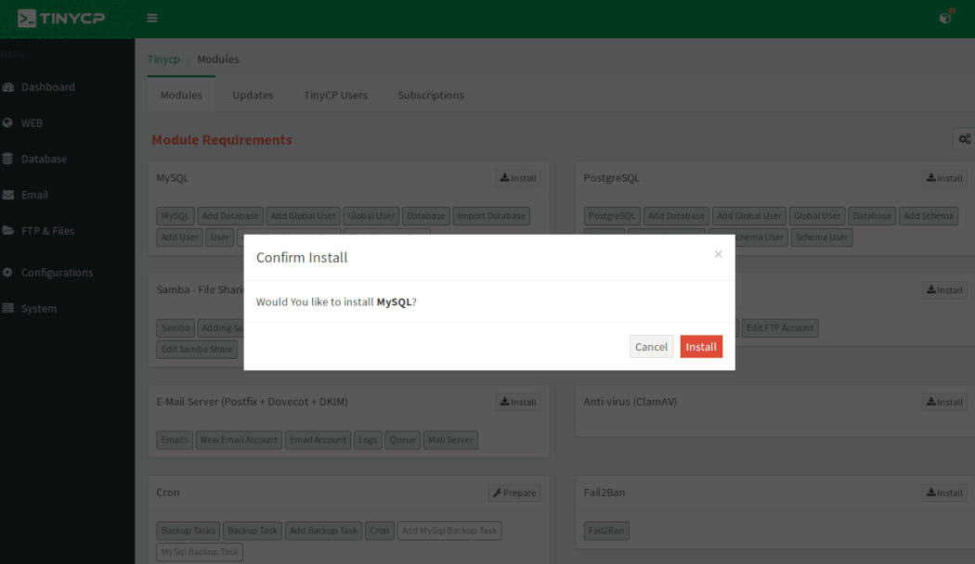Click Add Global User tag under MySQL

(x=303, y=216)
